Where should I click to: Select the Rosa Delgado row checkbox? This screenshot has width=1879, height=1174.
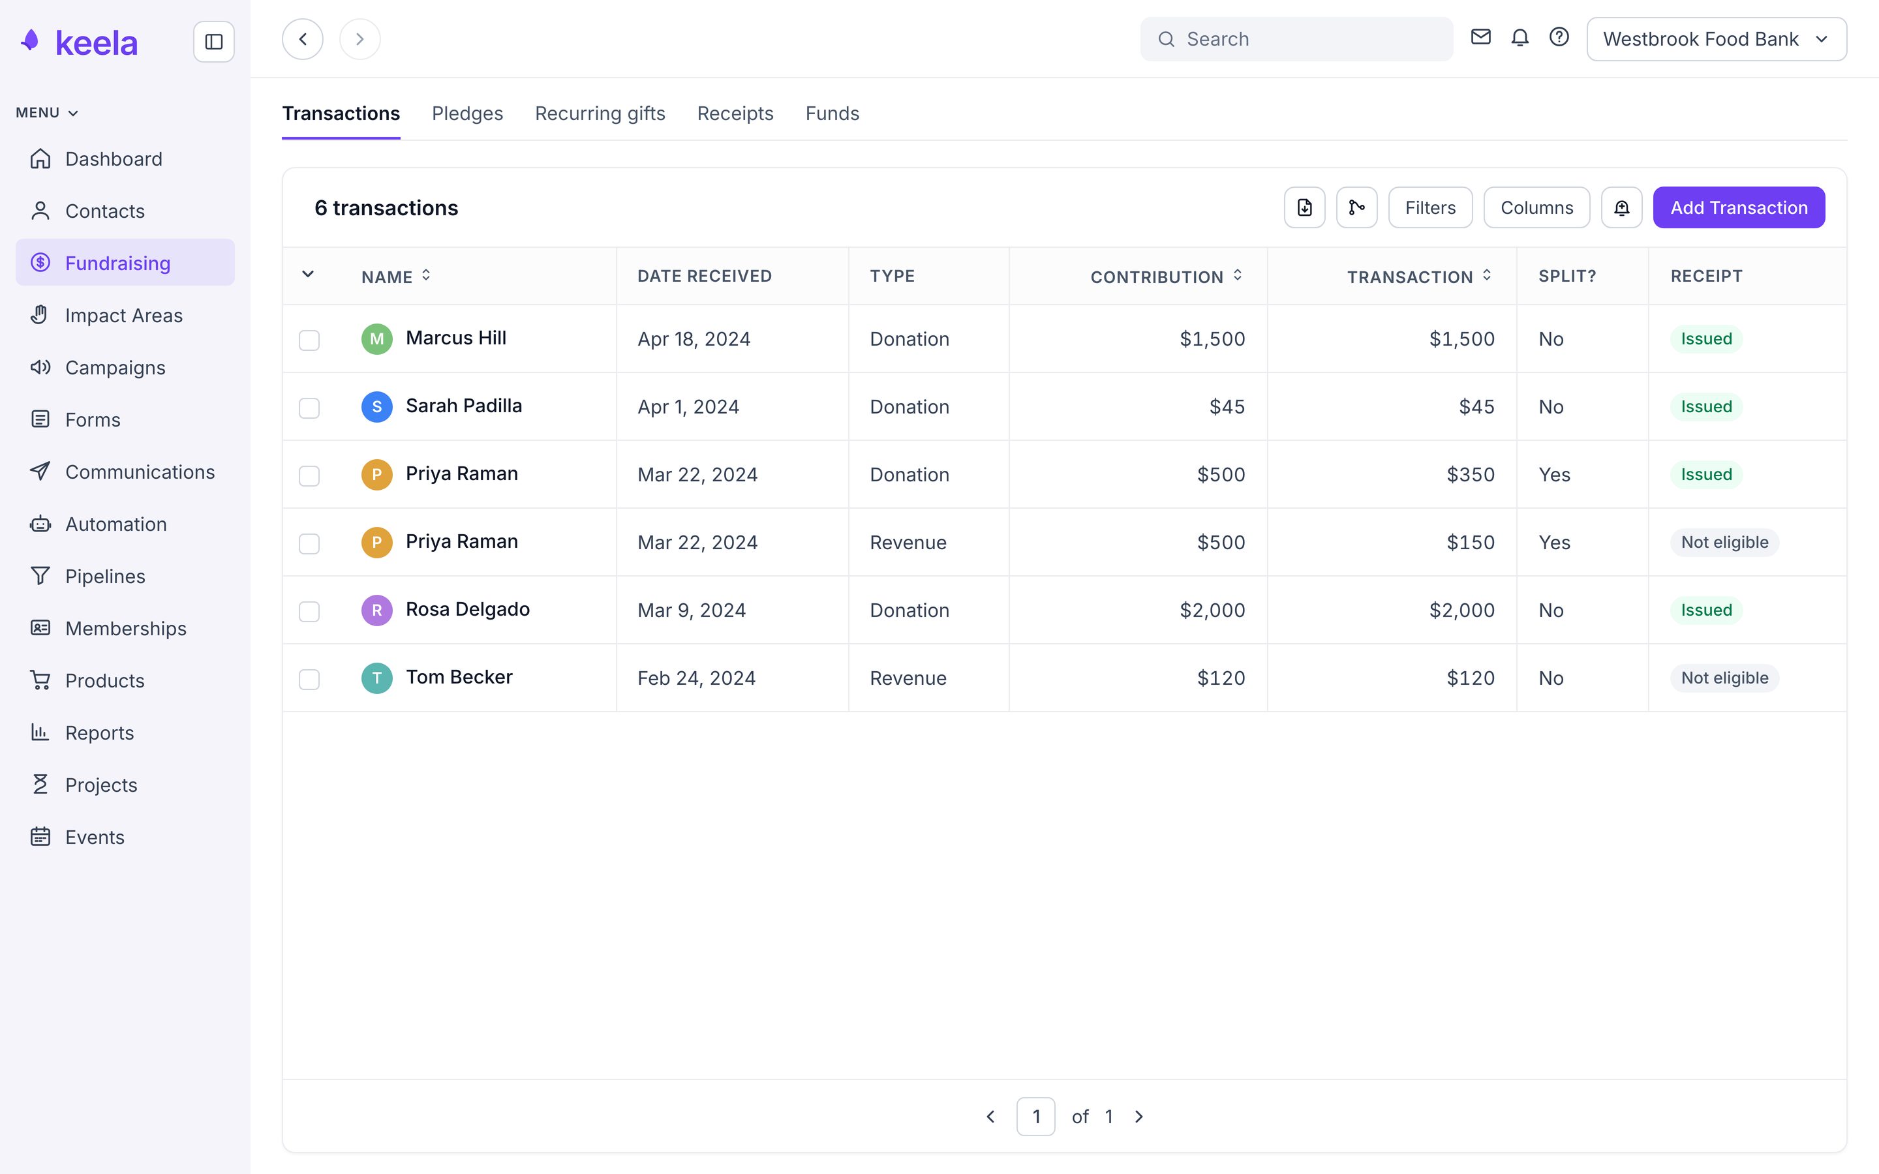[x=309, y=611]
